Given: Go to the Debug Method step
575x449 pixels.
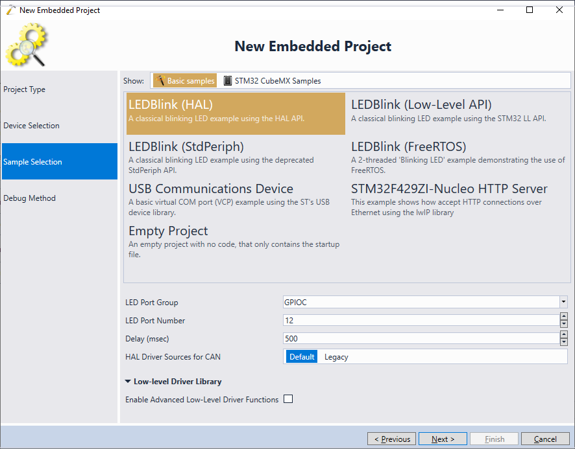Looking at the screenshot, I should [x=60, y=198].
